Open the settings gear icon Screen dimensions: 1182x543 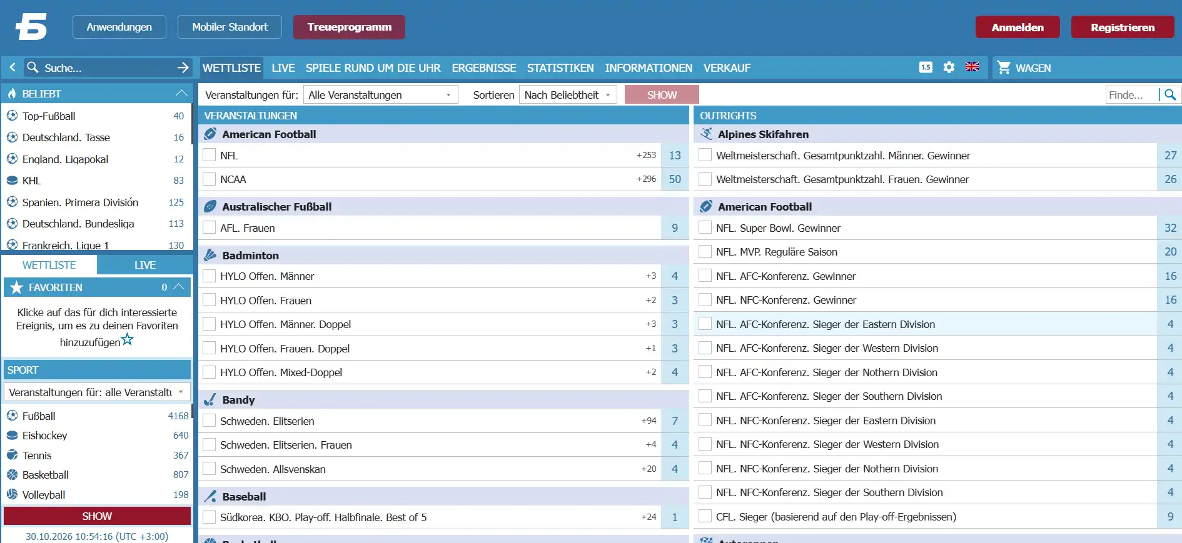coord(949,67)
